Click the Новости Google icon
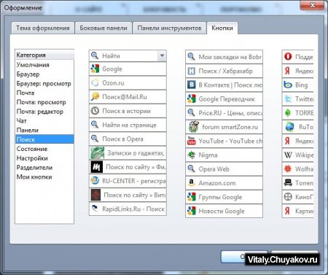328x275 pixels. [191, 211]
